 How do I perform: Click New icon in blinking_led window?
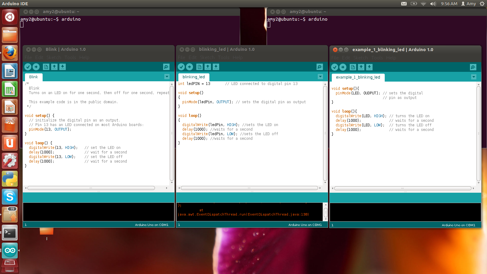click(x=199, y=67)
